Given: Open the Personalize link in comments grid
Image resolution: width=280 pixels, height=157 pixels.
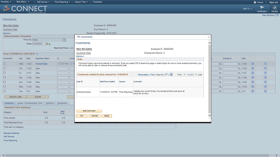Looking at the screenshot, I should (143, 75).
